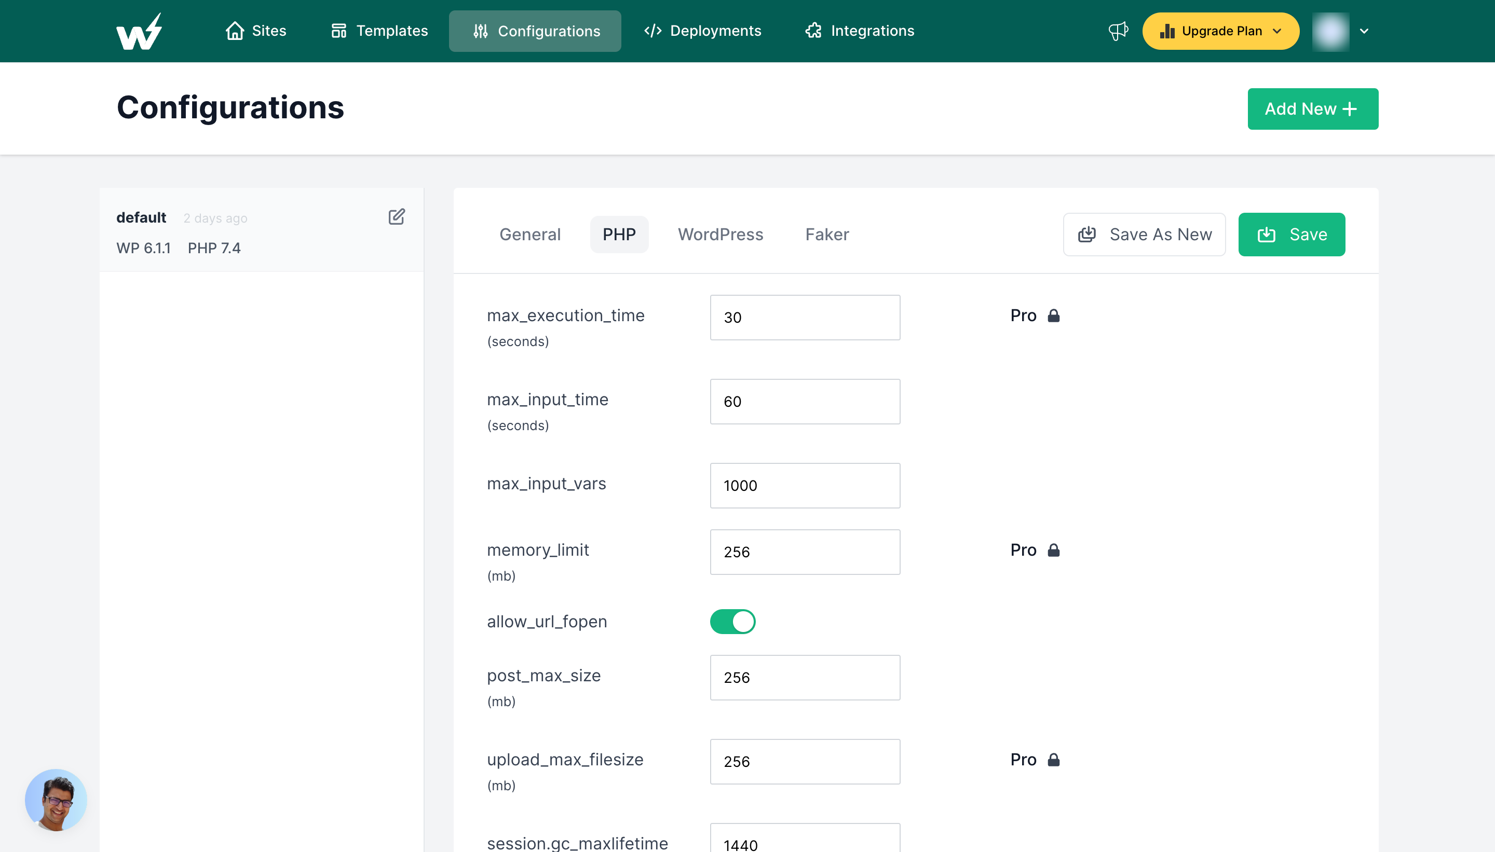Click the lock icon next to memory_limit Pro

pyautogui.click(x=1054, y=550)
